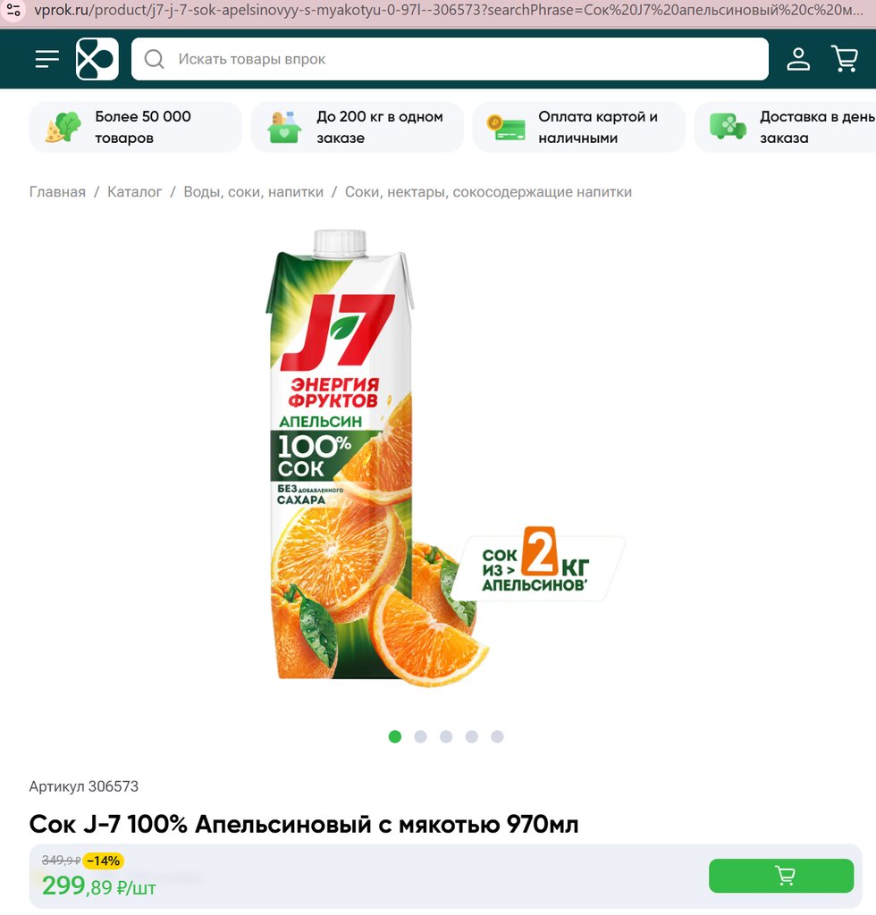This screenshot has height=915, width=876.
Task: Select the third image carousel dot
Action: coord(446,736)
